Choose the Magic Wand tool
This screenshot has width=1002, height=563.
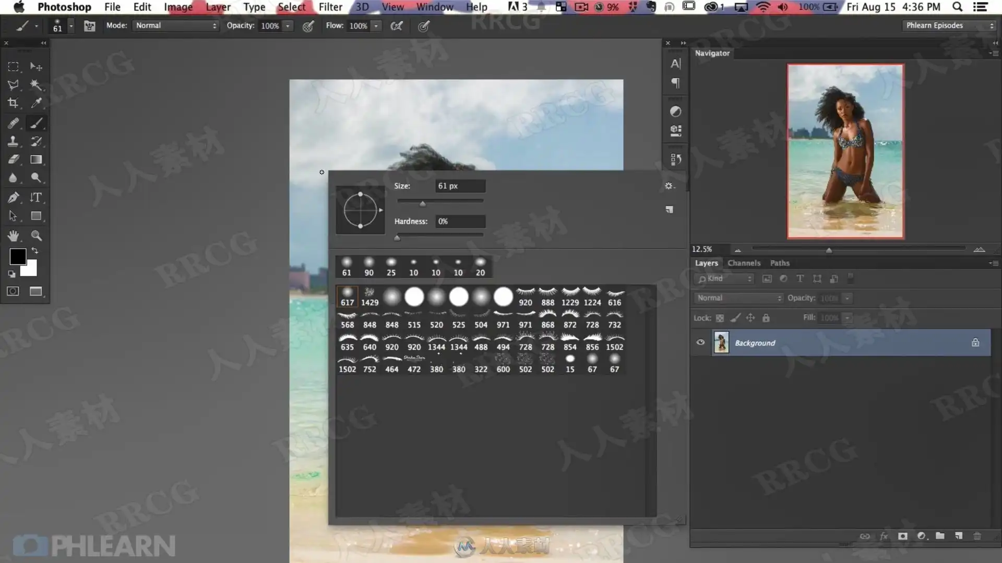[36, 85]
